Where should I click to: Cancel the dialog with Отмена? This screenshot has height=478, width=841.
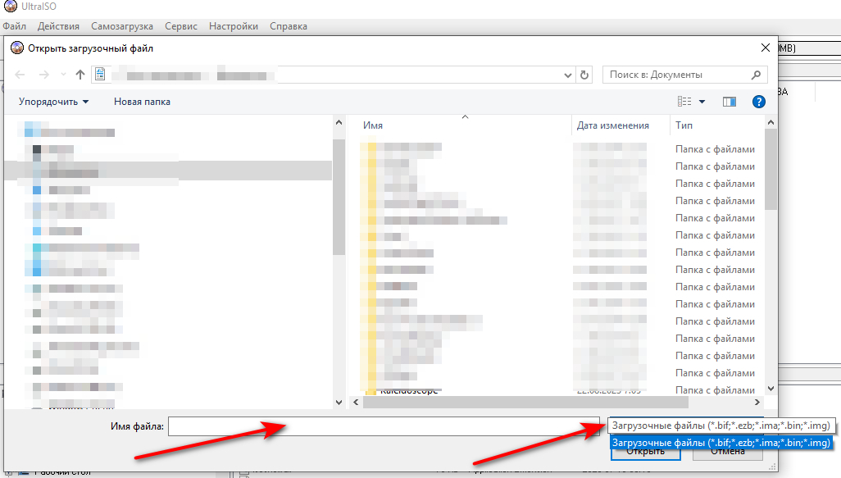coord(727,454)
